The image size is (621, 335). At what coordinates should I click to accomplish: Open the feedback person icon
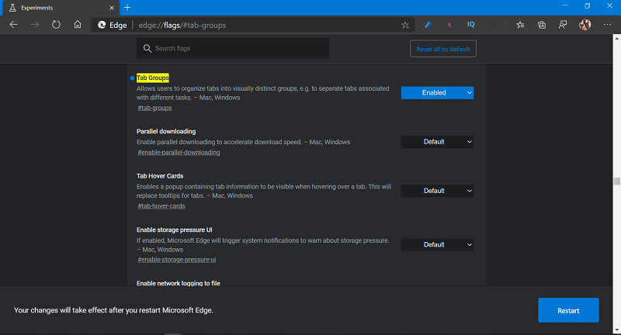pos(563,25)
